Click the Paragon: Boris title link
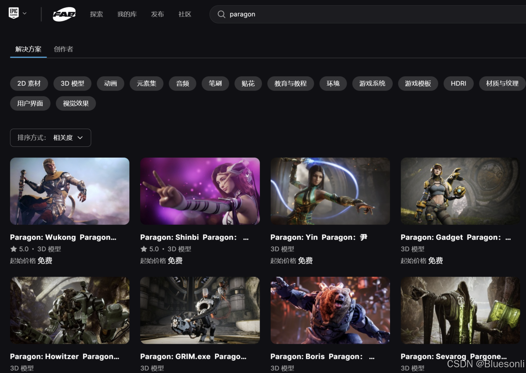Screen dimensions: 526x373 (323, 356)
